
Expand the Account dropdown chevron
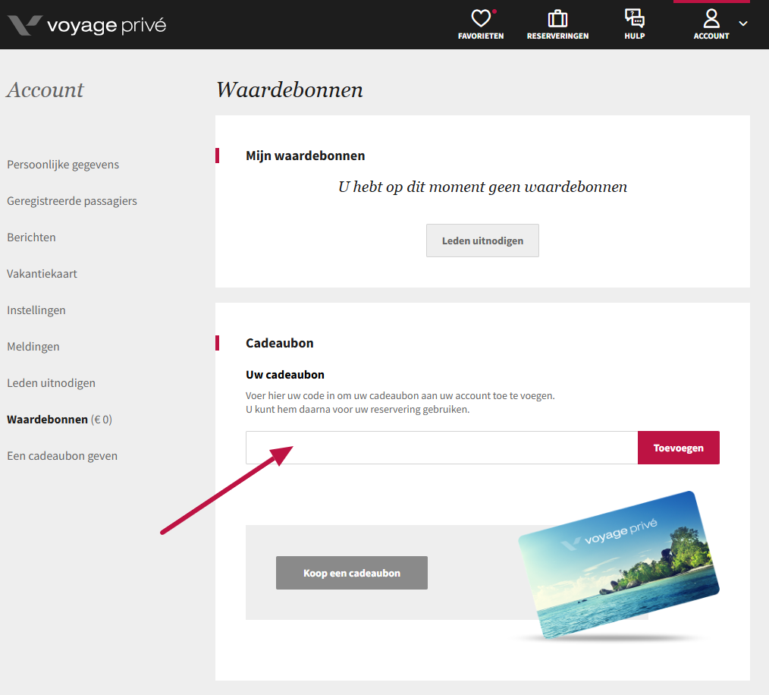click(743, 24)
